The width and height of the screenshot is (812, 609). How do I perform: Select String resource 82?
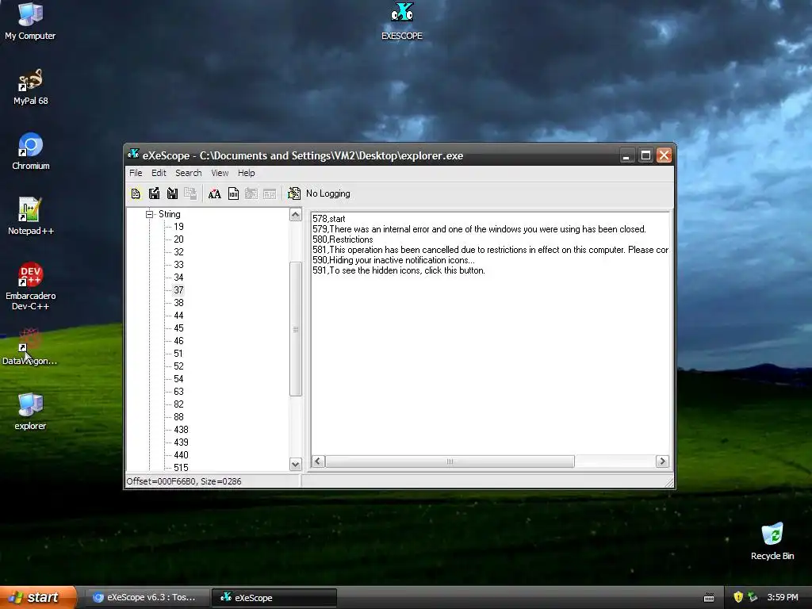pos(178,404)
